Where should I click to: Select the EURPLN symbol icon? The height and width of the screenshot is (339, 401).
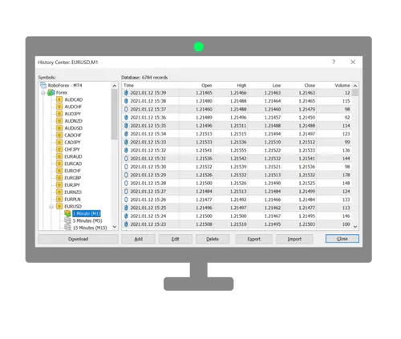(x=59, y=200)
